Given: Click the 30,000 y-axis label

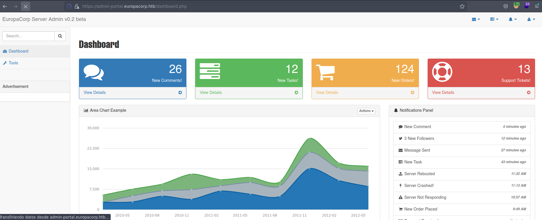Looking at the screenshot, I should 93,128.
